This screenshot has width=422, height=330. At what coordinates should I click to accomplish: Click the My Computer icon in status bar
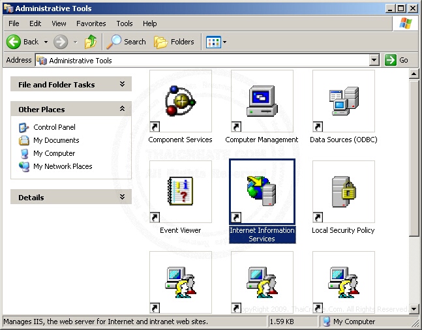[327, 322]
